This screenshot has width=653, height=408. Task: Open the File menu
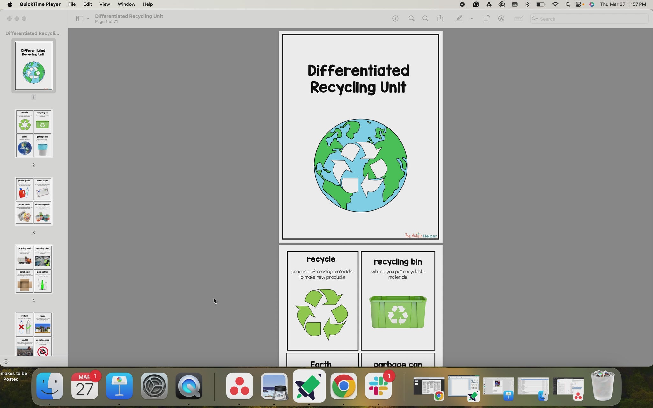coord(72,4)
